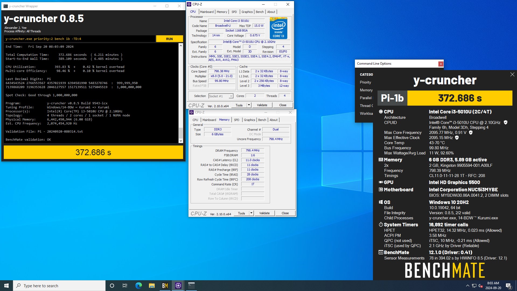Image resolution: width=517 pixels, height=291 pixels.
Task: Open Bench tab in top CPU-Z window
Action: click(x=260, y=12)
